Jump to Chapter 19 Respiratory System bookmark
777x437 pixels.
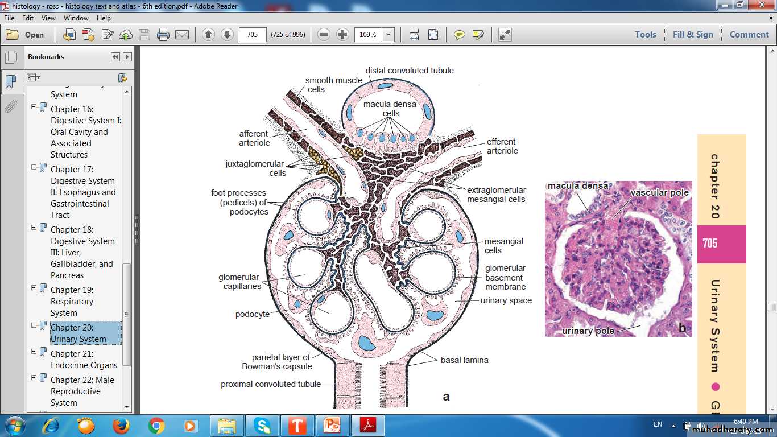click(x=72, y=301)
